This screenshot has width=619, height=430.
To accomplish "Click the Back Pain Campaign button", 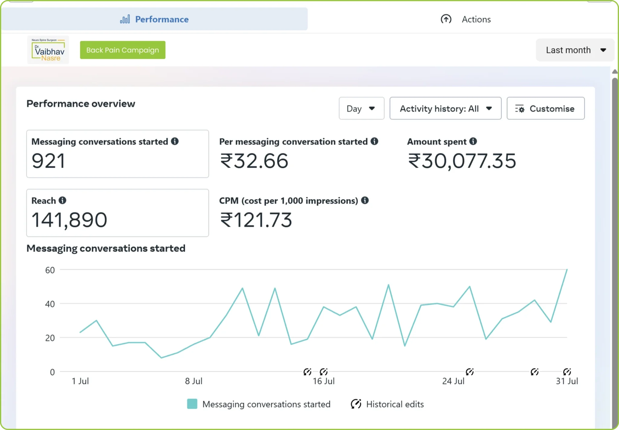I will click(x=123, y=50).
